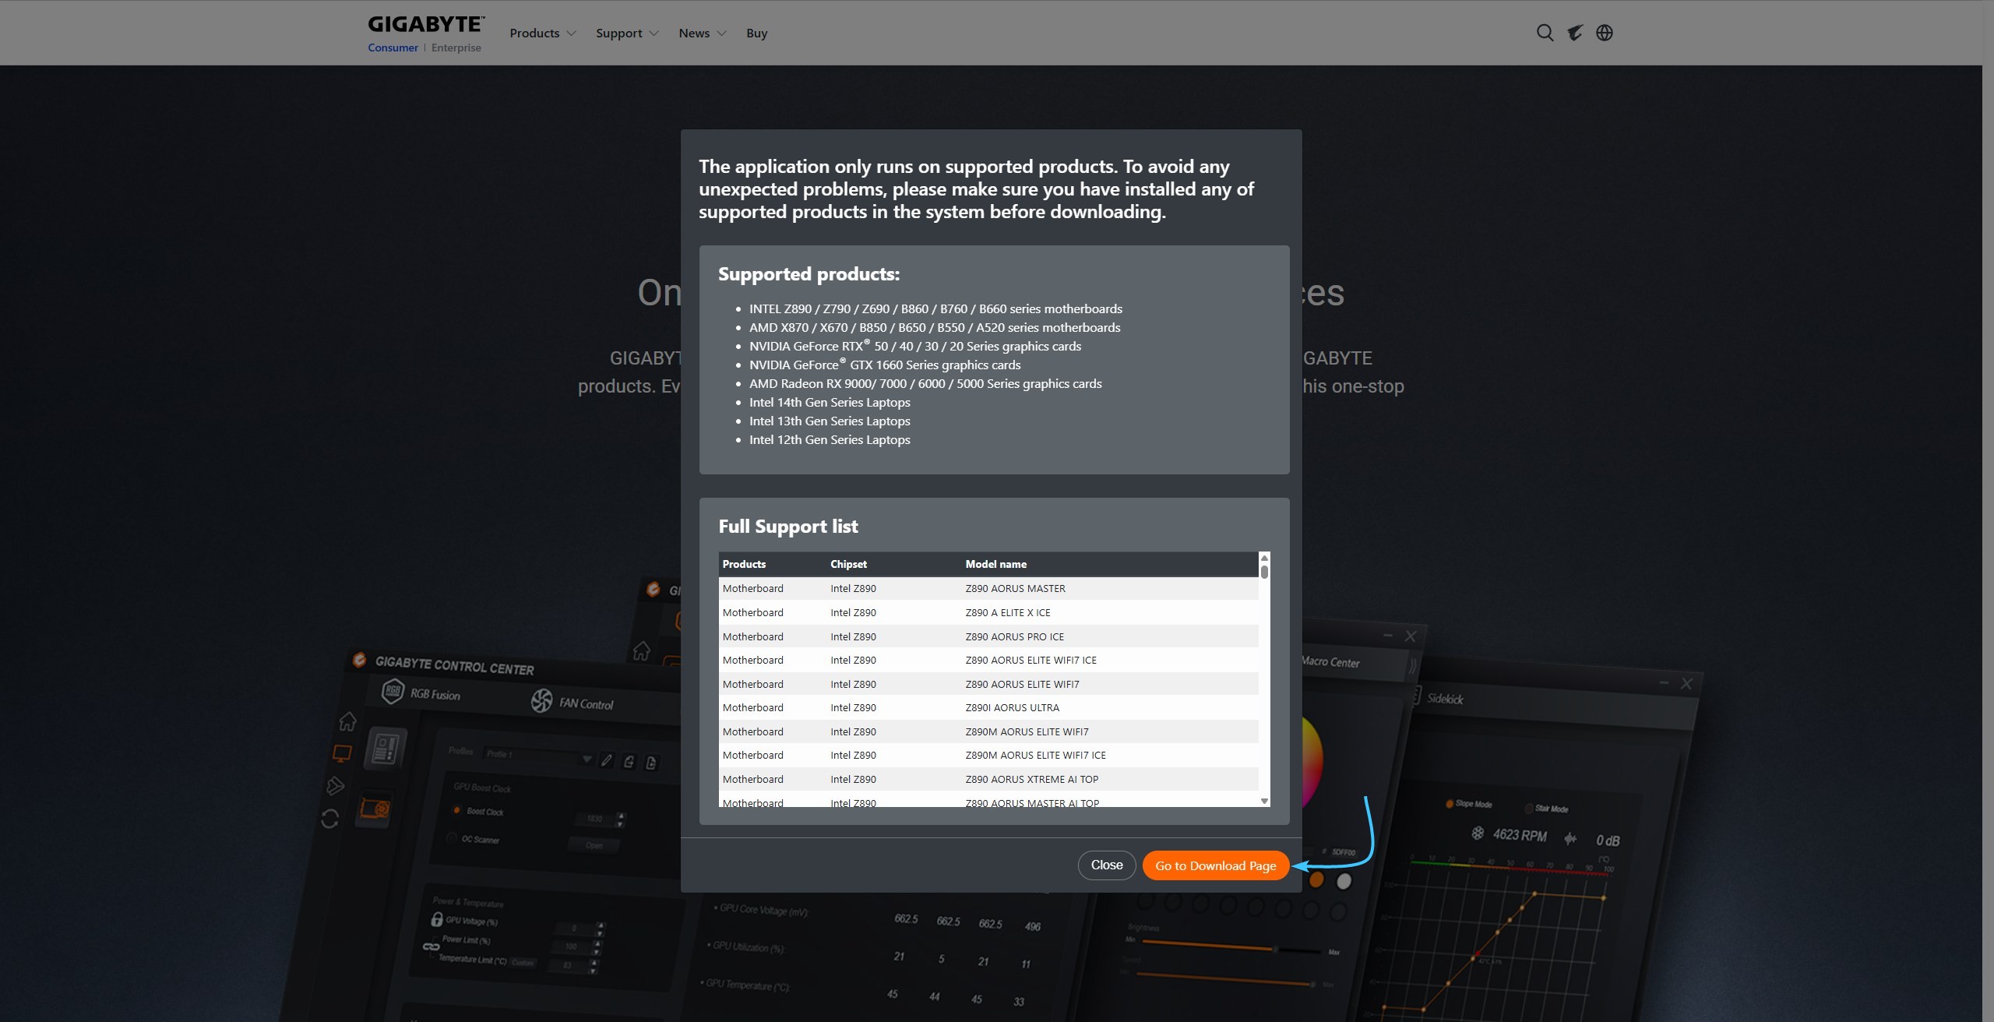Click the Model name column header

(995, 564)
